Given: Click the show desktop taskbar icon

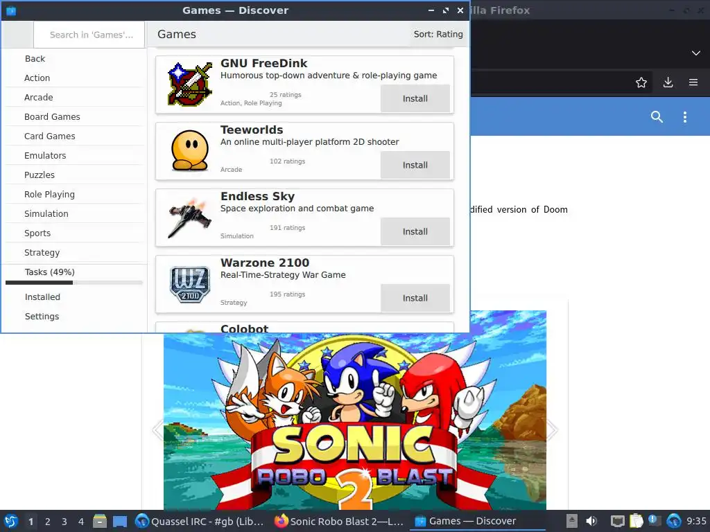Looking at the screenshot, I should click(119, 521).
